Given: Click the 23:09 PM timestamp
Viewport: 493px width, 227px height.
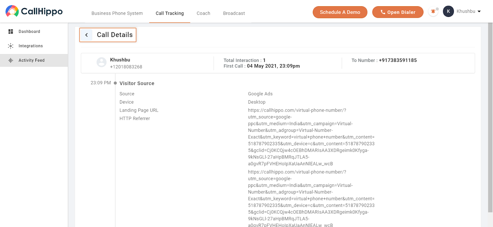Looking at the screenshot, I should [x=101, y=83].
